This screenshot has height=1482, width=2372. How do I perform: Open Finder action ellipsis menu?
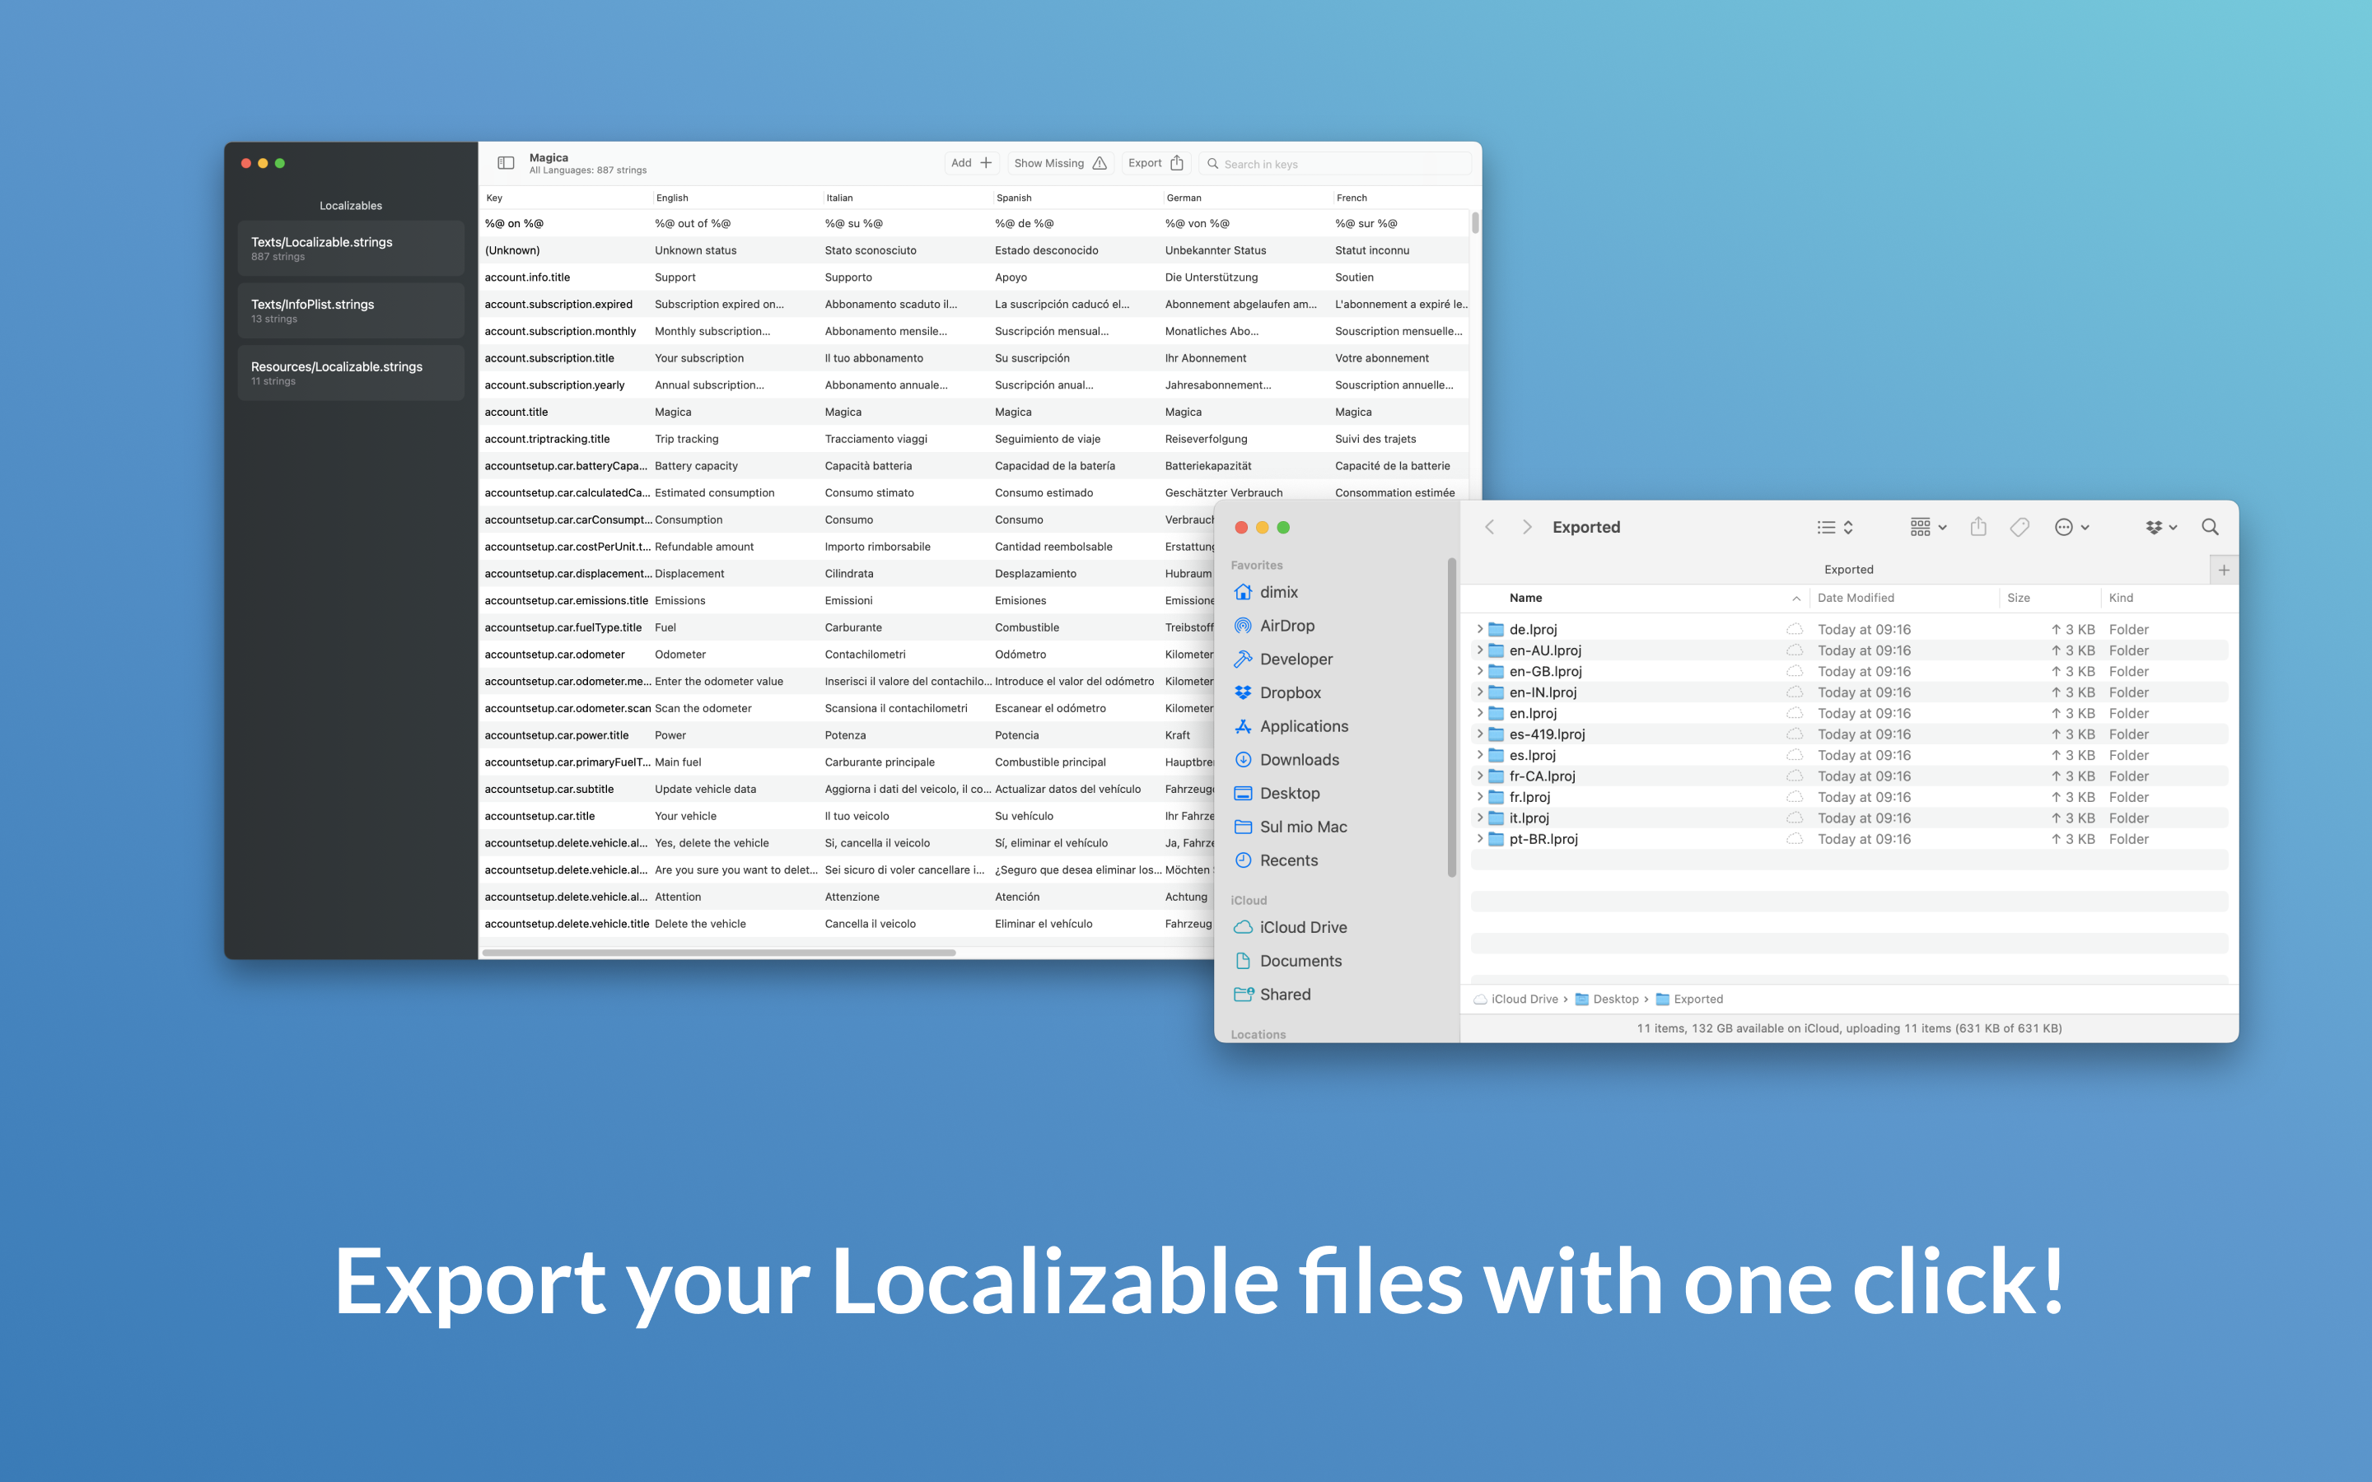(x=2071, y=527)
